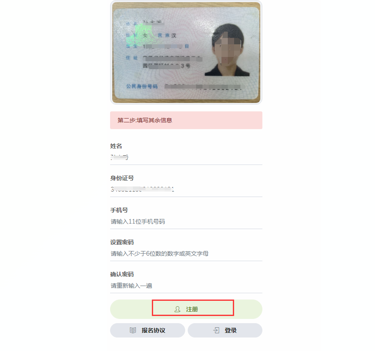Image resolution: width=375 pixels, height=351 pixels.
Task: Click the 姓名 field label
Action: pyautogui.click(x=116, y=146)
